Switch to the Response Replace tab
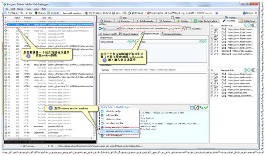The image size is (266, 156). coord(171,34)
